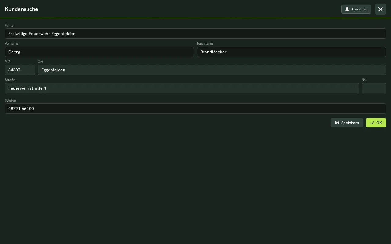Screen dimensions: 391x244
Task: Focus the PLZ field with 84307
Action: pos(20,70)
